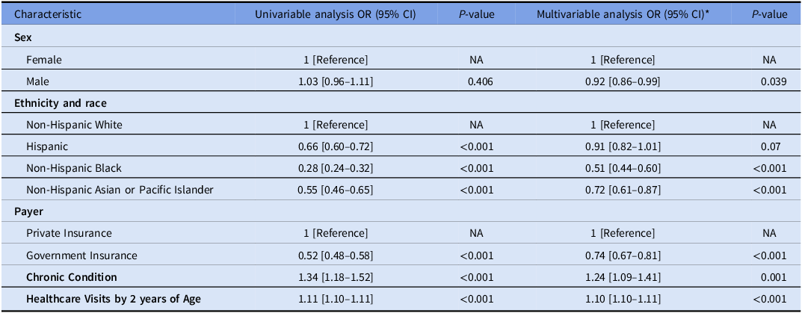Click the Female row label
Viewport: 802px width, 313px height.
coord(44,59)
